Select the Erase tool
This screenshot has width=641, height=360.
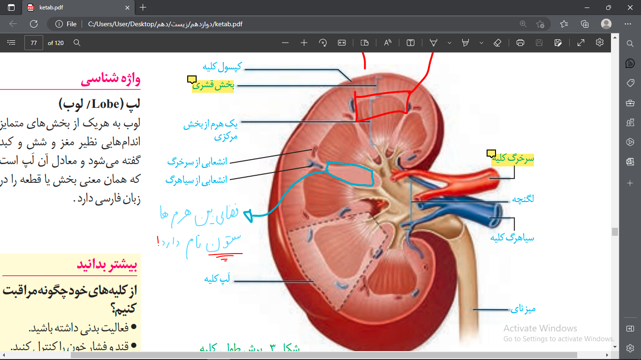tap(498, 43)
